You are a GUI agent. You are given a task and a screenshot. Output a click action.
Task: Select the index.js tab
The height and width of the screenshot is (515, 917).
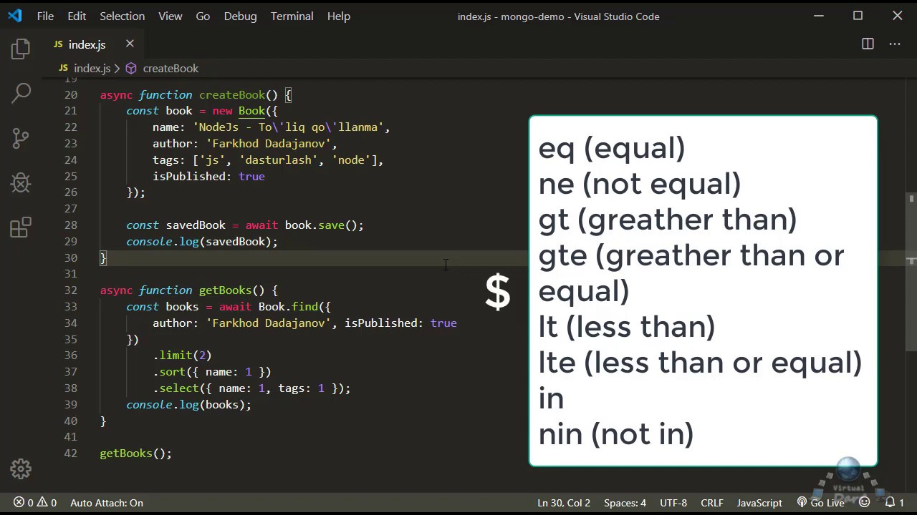93,44
